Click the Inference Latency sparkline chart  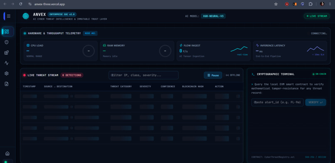click(x=315, y=49)
